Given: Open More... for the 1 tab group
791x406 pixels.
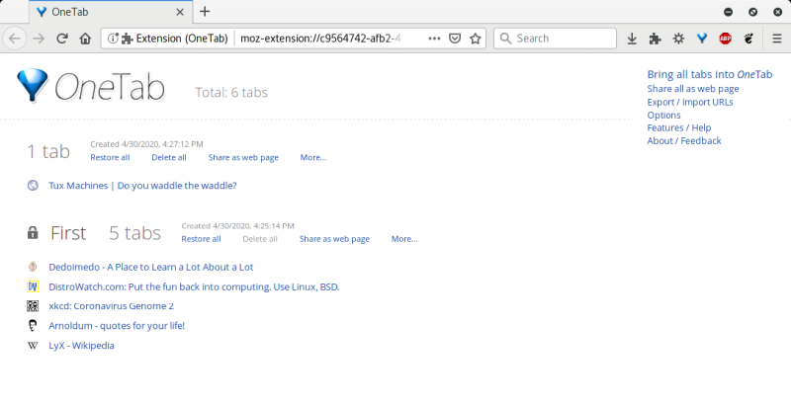Looking at the screenshot, I should click(x=313, y=158).
